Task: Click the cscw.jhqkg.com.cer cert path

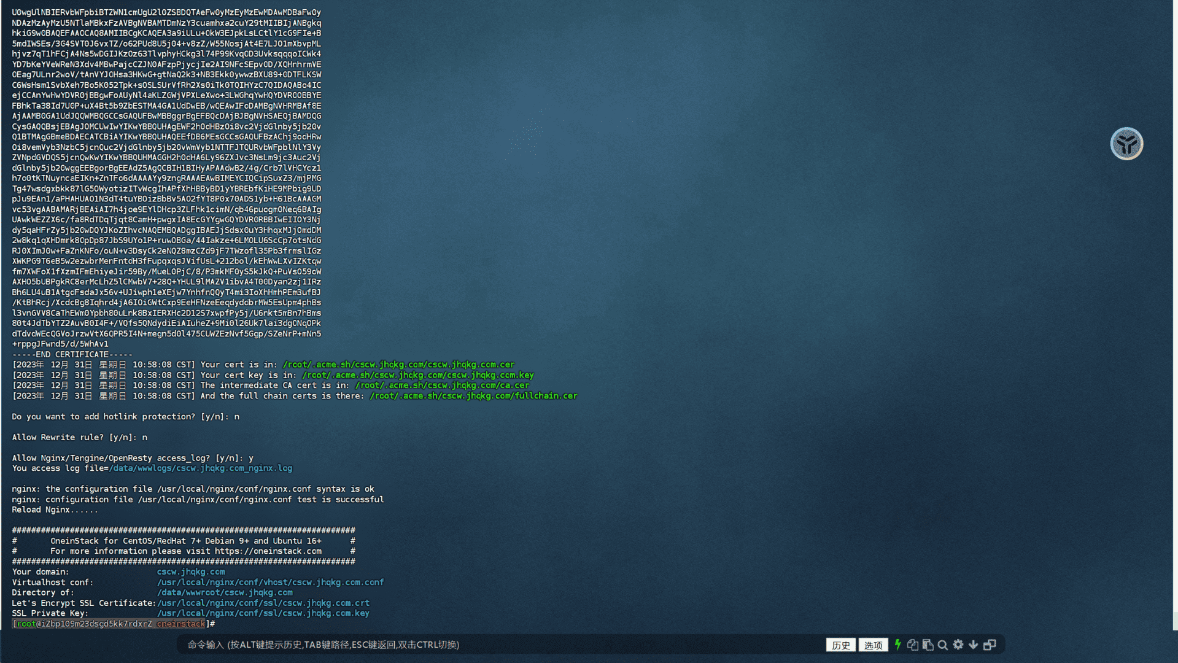Action: (x=398, y=365)
